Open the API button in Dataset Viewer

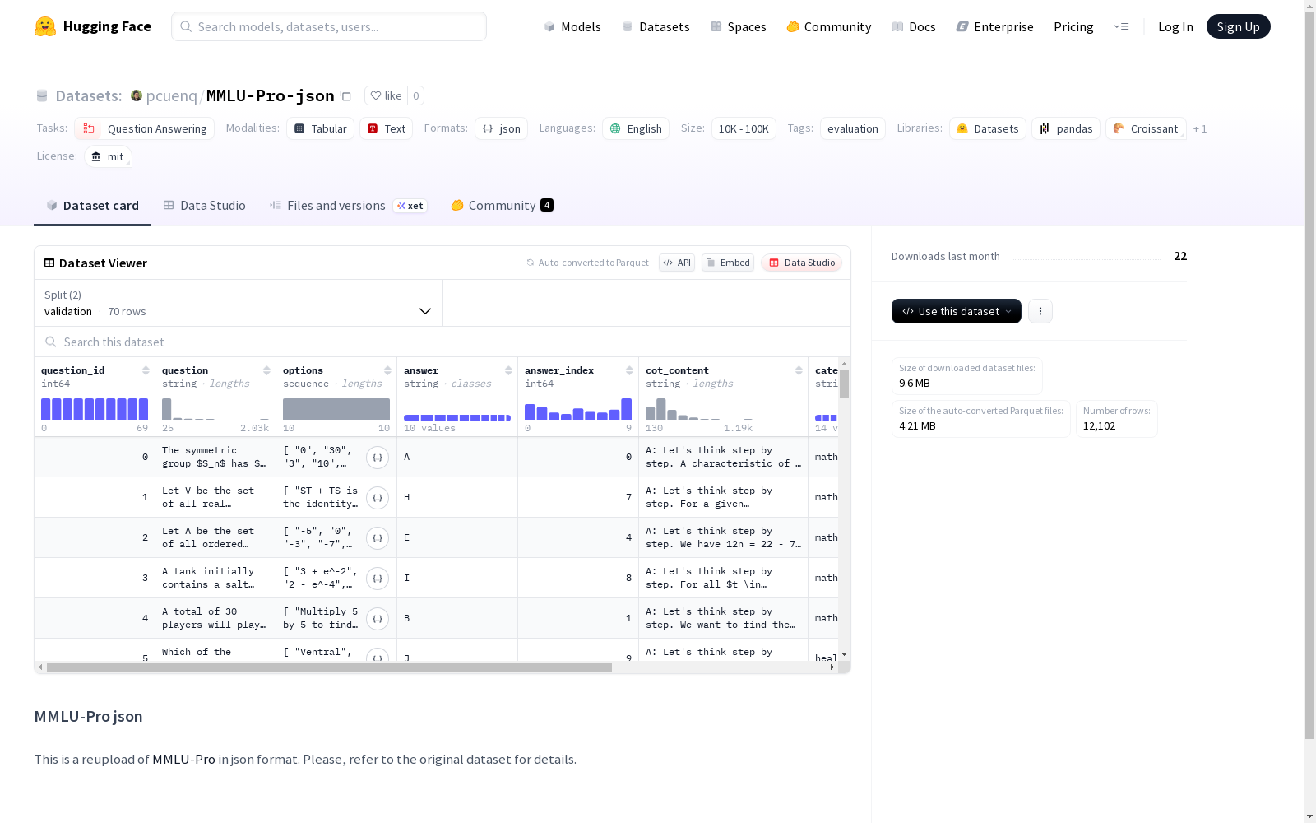(677, 263)
